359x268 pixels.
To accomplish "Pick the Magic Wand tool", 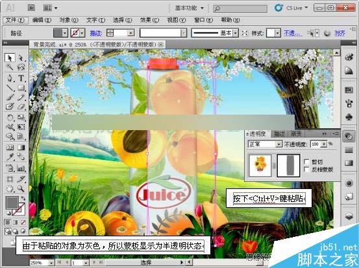I will (x=10, y=67).
